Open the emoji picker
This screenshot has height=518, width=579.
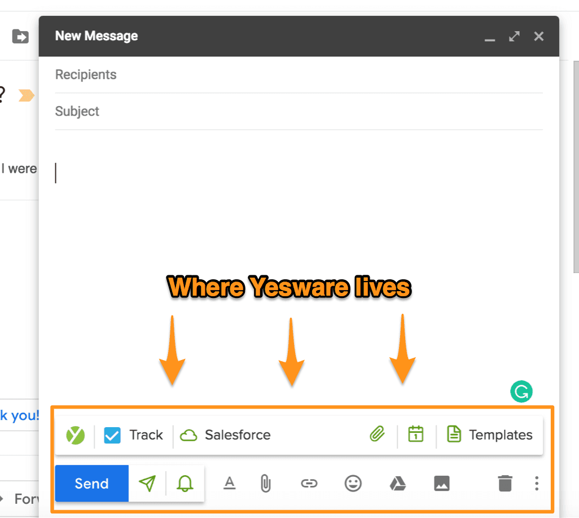point(353,484)
